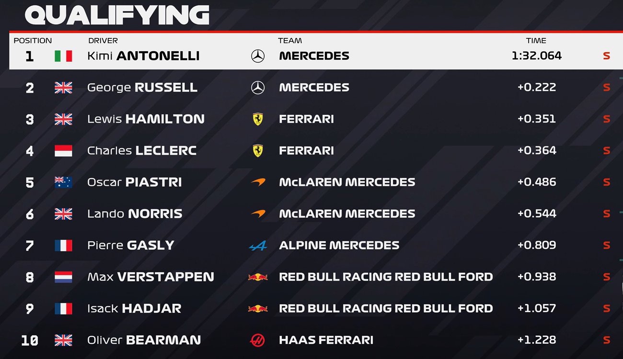Screen dimensions: 623x359
Task: Open driver name Isack HADJAR
Action: tap(134, 309)
